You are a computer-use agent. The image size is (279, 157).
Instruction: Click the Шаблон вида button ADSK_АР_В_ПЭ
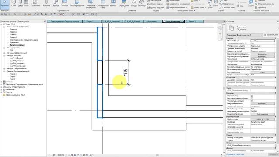pyautogui.click(x=262, y=119)
